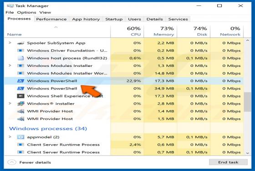The height and width of the screenshot is (171, 255).
Task: Click the scrollbar up arrow
Action: tap(248, 40)
